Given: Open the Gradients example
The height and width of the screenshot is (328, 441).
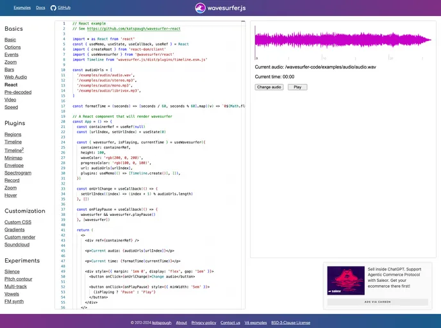Looking at the screenshot, I should coord(14,229).
